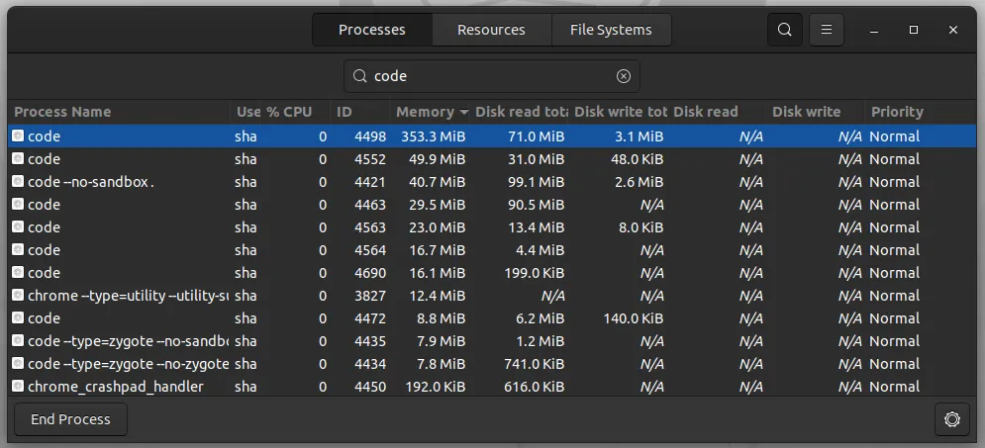Click the icon of code --no-sandbox process

pyautogui.click(x=18, y=181)
